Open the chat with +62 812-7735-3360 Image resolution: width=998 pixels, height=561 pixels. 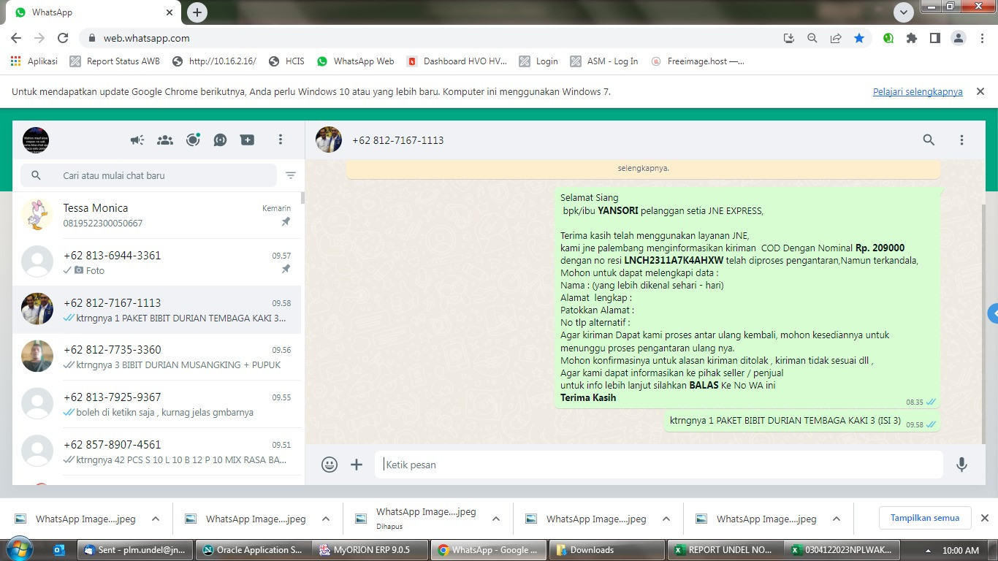tap(157, 356)
